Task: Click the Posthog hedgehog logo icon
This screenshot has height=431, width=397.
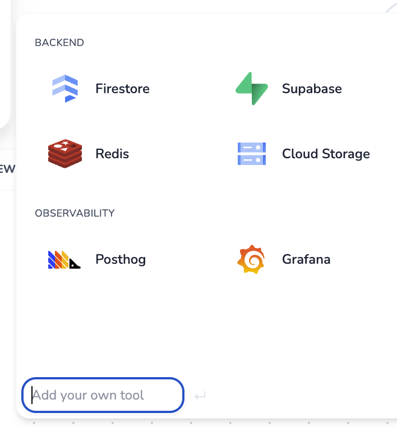Action: (64, 259)
